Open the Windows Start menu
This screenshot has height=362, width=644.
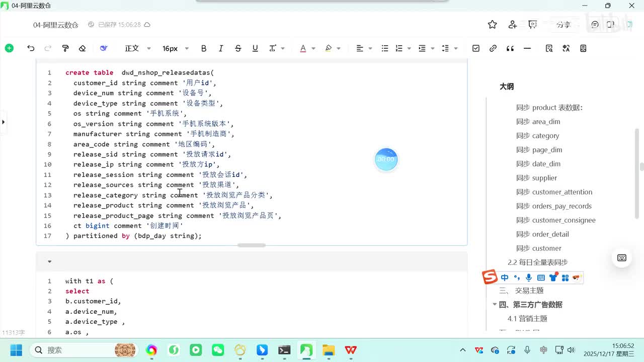(16, 350)
